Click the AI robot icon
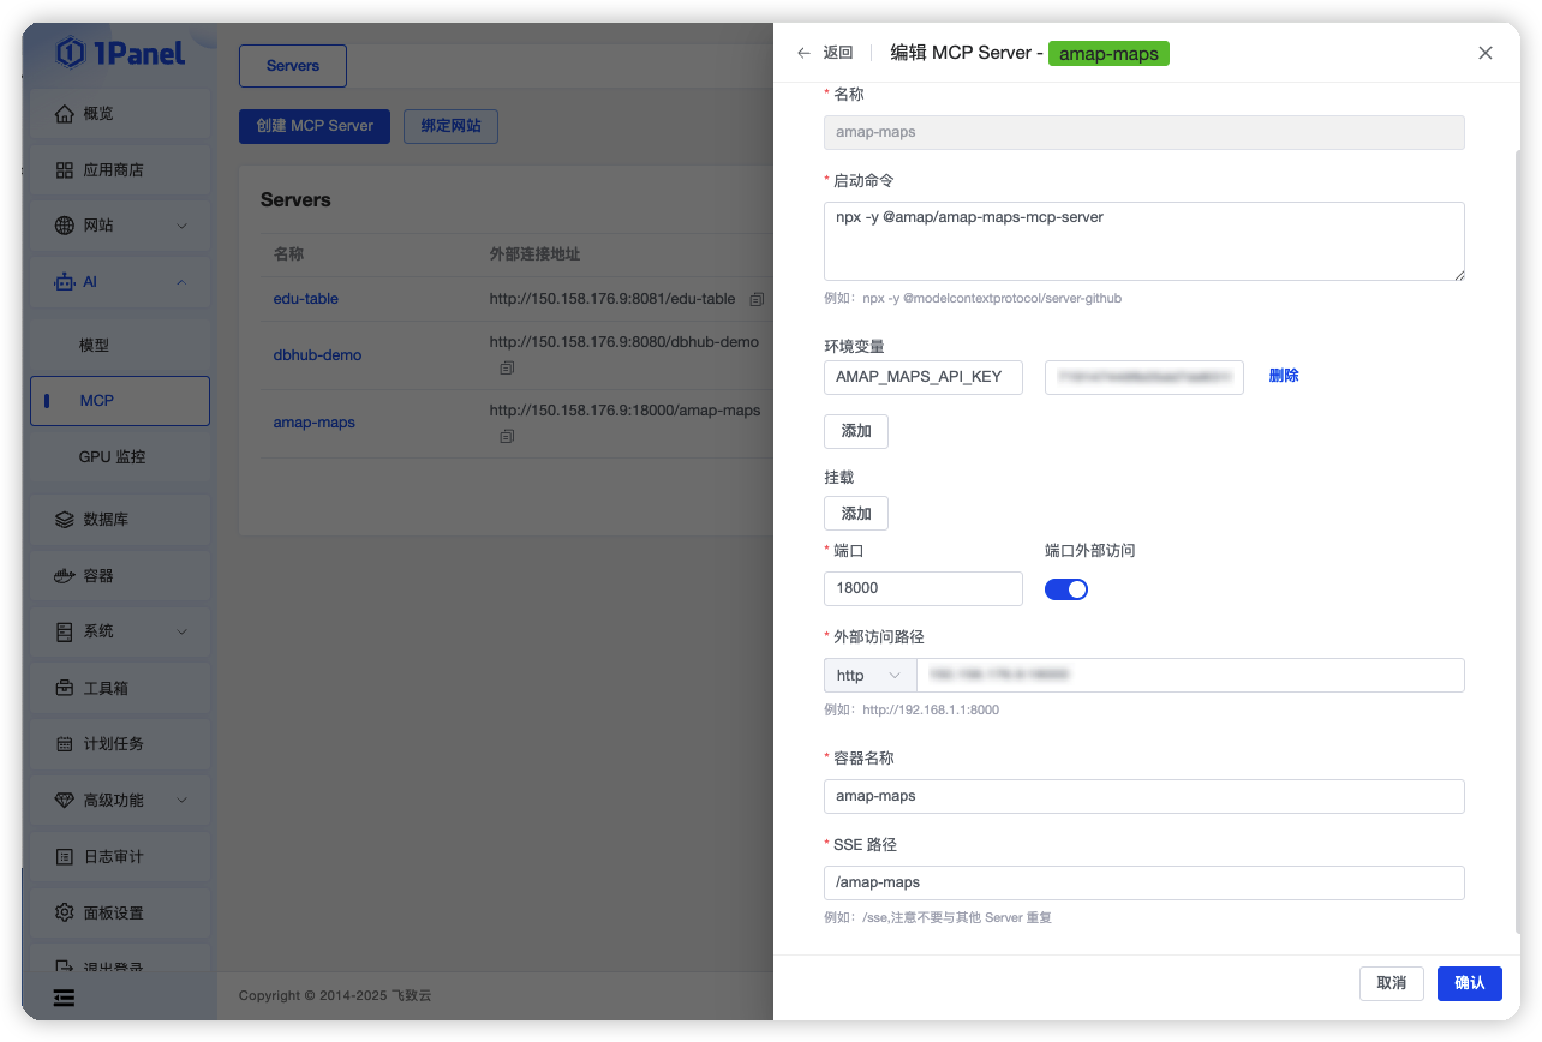 click(x=64, y=283)
